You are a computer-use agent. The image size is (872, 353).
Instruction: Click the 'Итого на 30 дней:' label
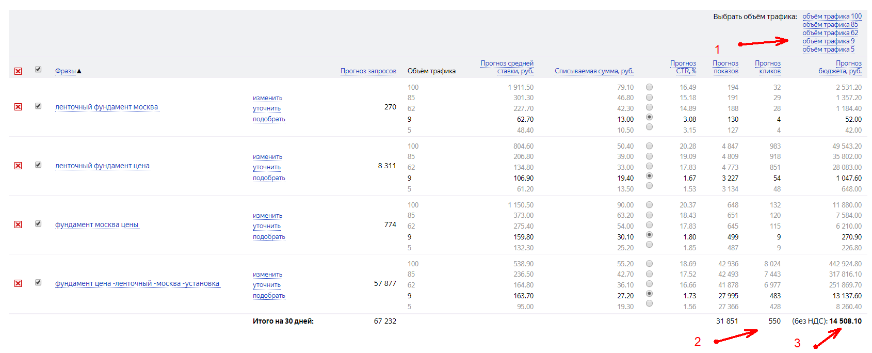click(283, 321)
